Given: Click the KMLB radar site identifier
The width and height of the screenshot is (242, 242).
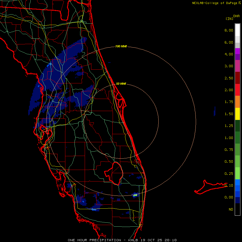Looking at the screenshot, I should coord(133,240).
